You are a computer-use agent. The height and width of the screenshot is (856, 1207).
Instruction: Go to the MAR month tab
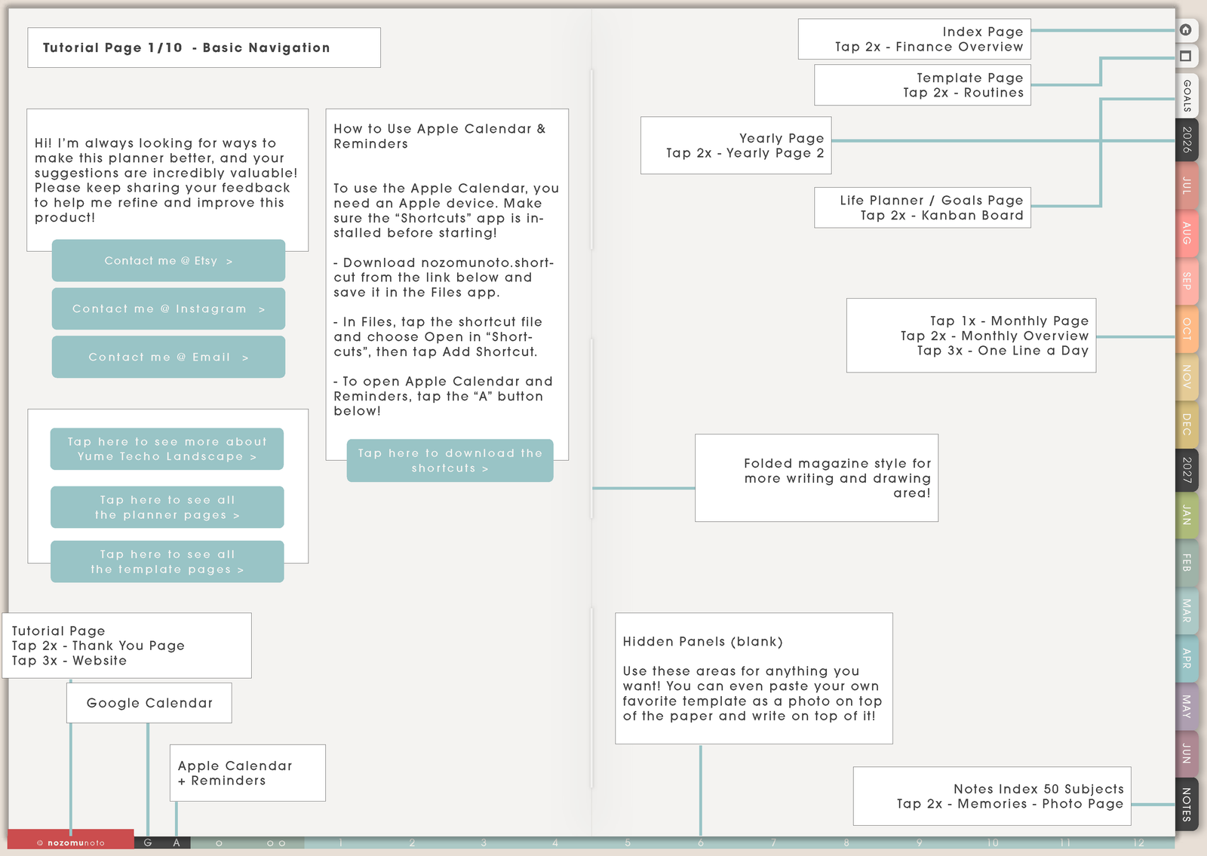pos(1187,611)
